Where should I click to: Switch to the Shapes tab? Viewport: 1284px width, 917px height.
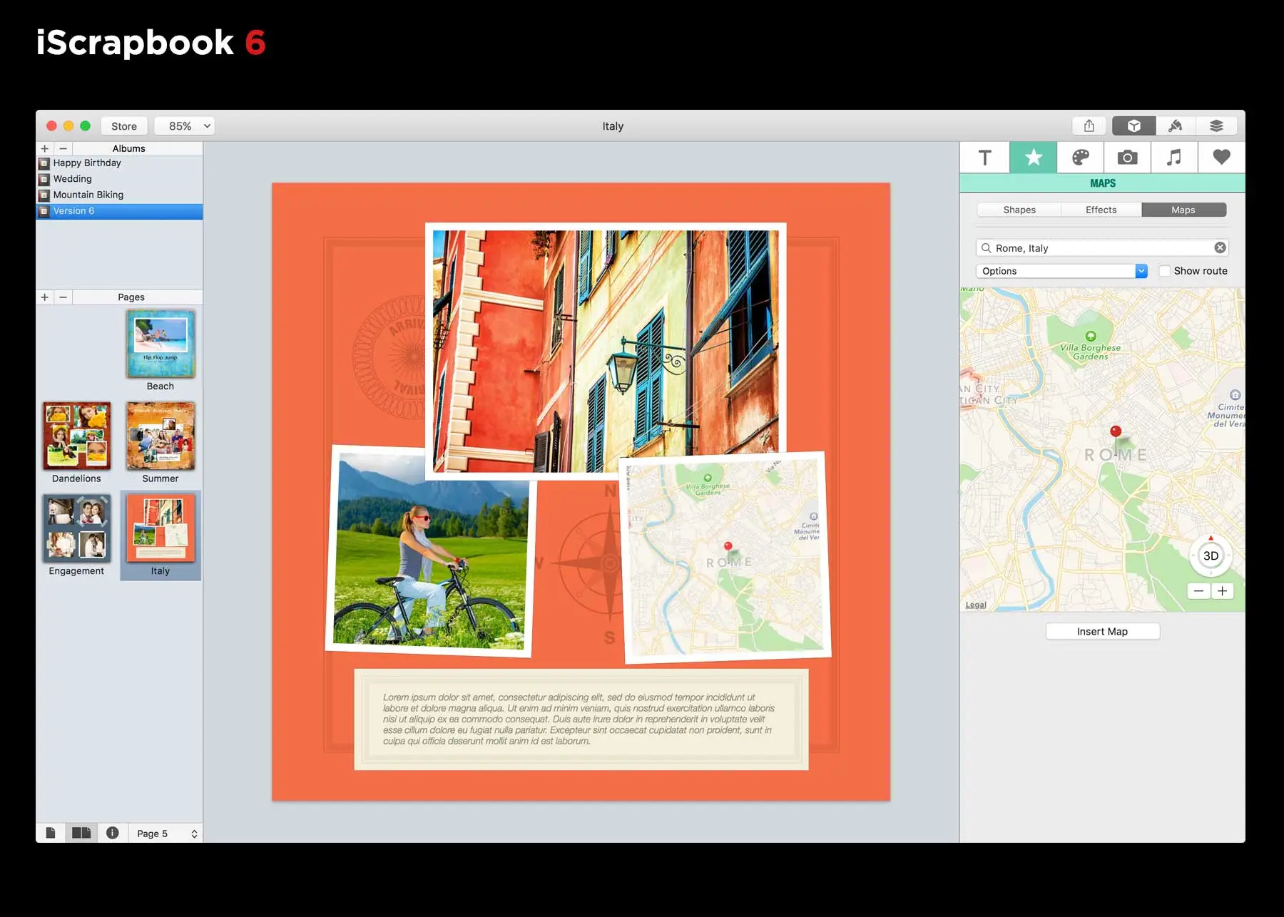tap(1019, 210)
